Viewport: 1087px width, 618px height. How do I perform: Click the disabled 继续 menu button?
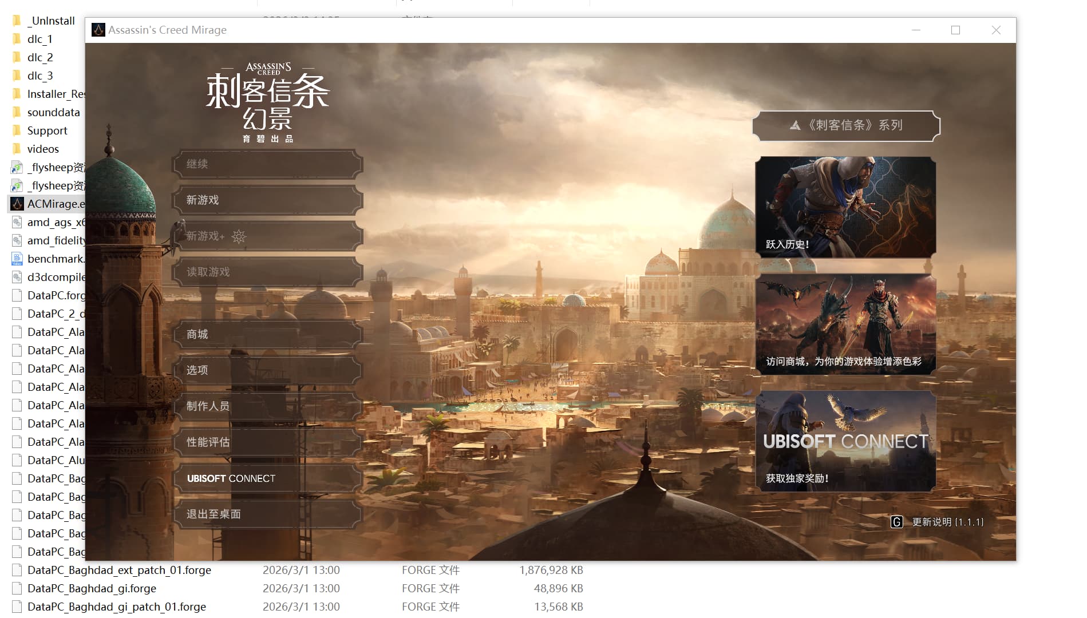[x=267, y=164]
